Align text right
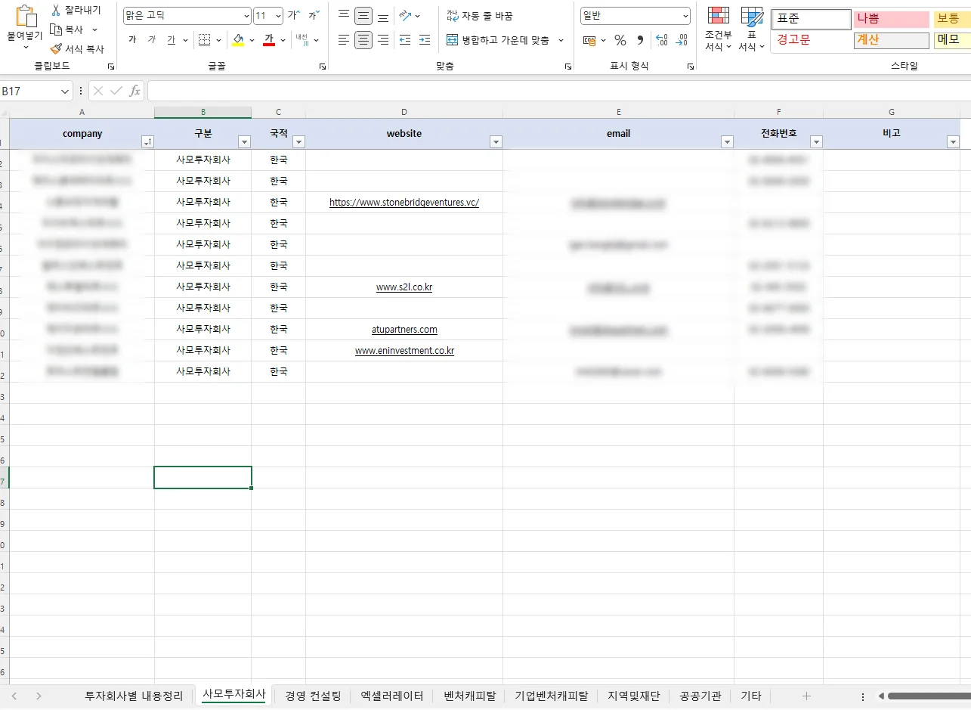Viewport: 971px width, 710px height. pyautogui.click(x=383, y=40)
